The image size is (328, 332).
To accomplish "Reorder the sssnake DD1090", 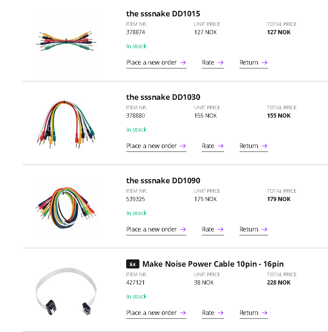I will click(156, 229).
